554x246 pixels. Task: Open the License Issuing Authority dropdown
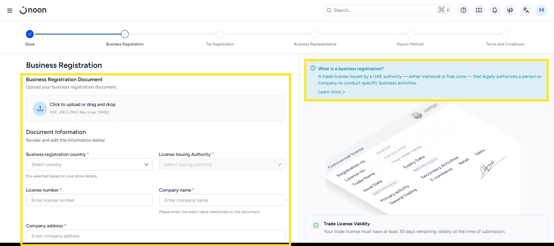point(222,164)
